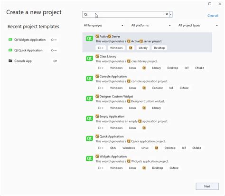Click the Qt Console Application template icon

coord(89,78)
